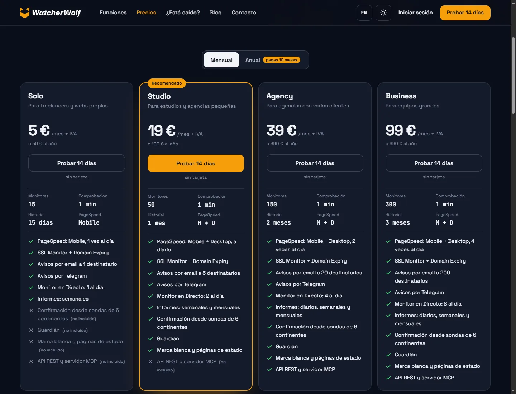This screenshot has width=516, height=394.
Task: Click the checkmark beside Studio 'Informes: semanales y mensuales'
Action: 150,308
